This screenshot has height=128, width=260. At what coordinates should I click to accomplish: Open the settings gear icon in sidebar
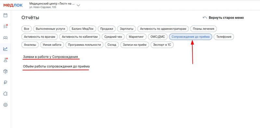6,105
